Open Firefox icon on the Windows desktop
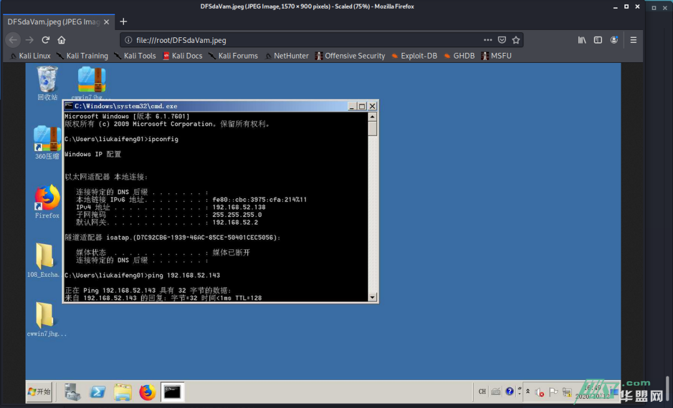Screen dimensions: 673x408 click(x=47, y=198)
